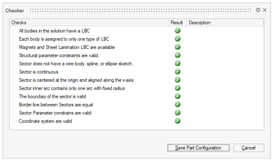Screen dimensions: 273x161
Task: Click green check for 'Border line between Sectors'
Action: tap(177, 104)
